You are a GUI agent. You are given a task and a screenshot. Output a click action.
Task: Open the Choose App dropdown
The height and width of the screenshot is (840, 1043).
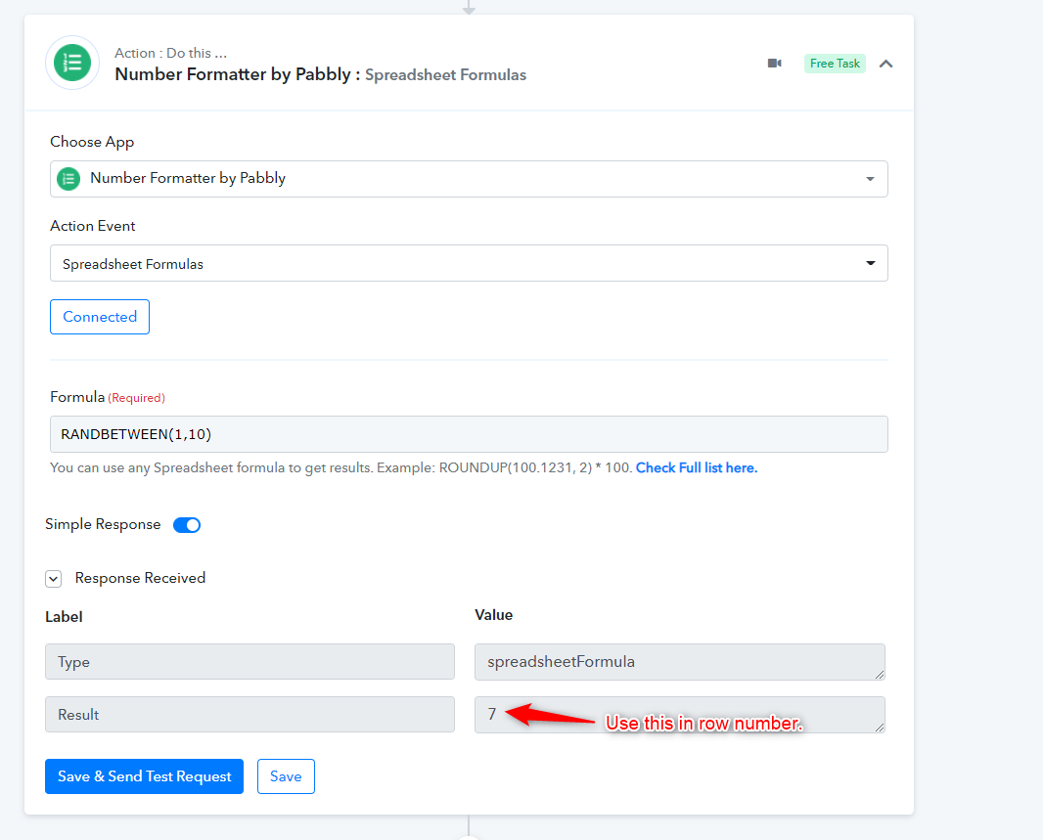pos(469,179)
